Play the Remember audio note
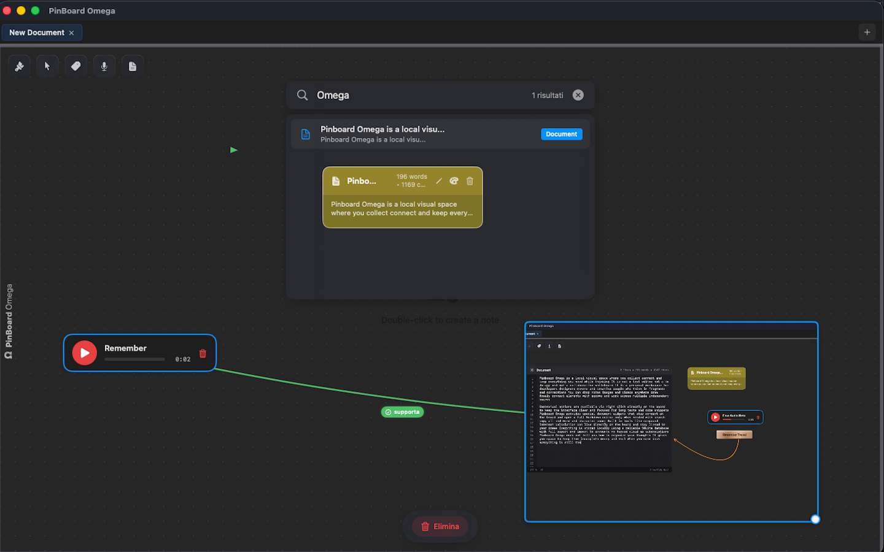The width and height of the screenshot is (884, 552). coord(85,353)
